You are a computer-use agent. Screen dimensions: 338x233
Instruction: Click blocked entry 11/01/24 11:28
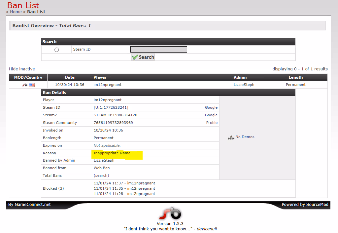(124, 194)
